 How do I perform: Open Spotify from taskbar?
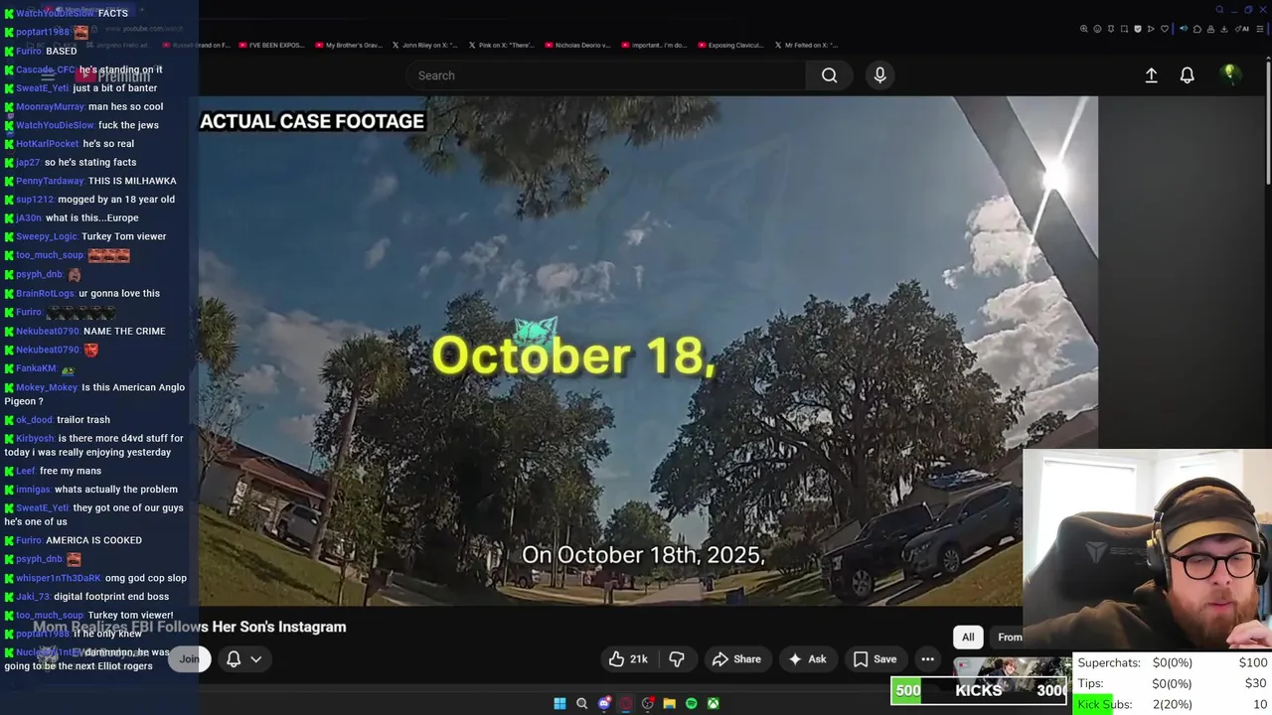point(692,703)
